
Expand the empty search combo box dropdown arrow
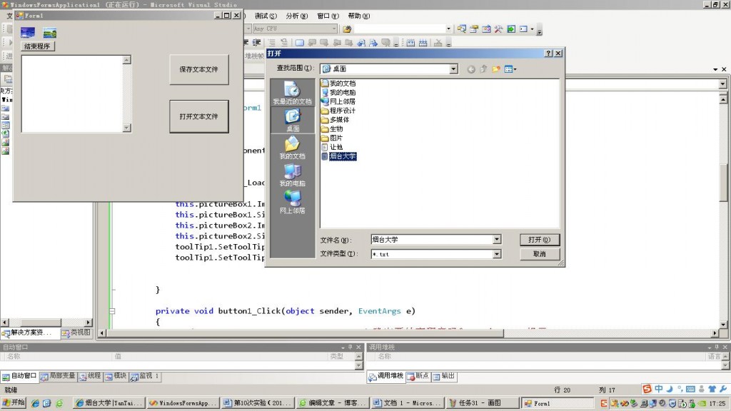[x=448, y=29]
